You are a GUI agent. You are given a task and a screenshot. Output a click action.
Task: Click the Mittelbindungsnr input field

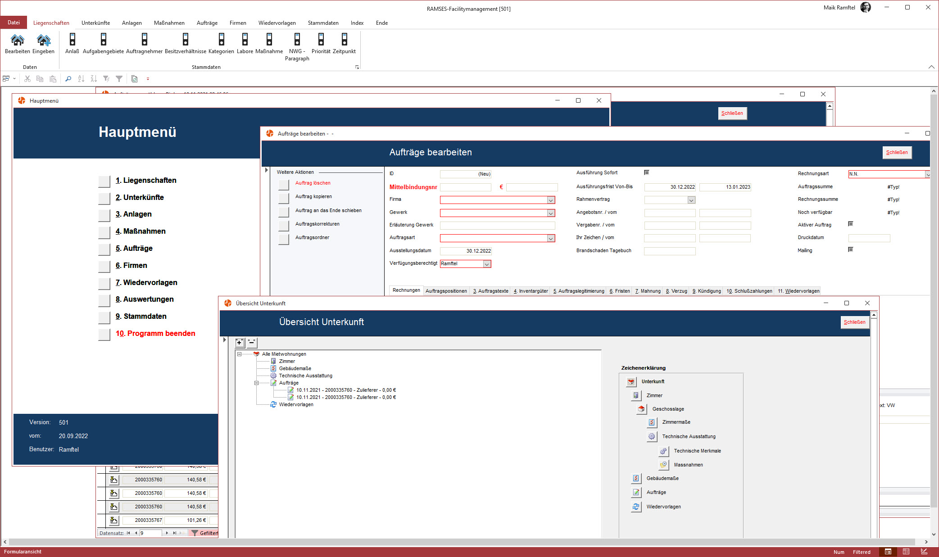point(466,187)
